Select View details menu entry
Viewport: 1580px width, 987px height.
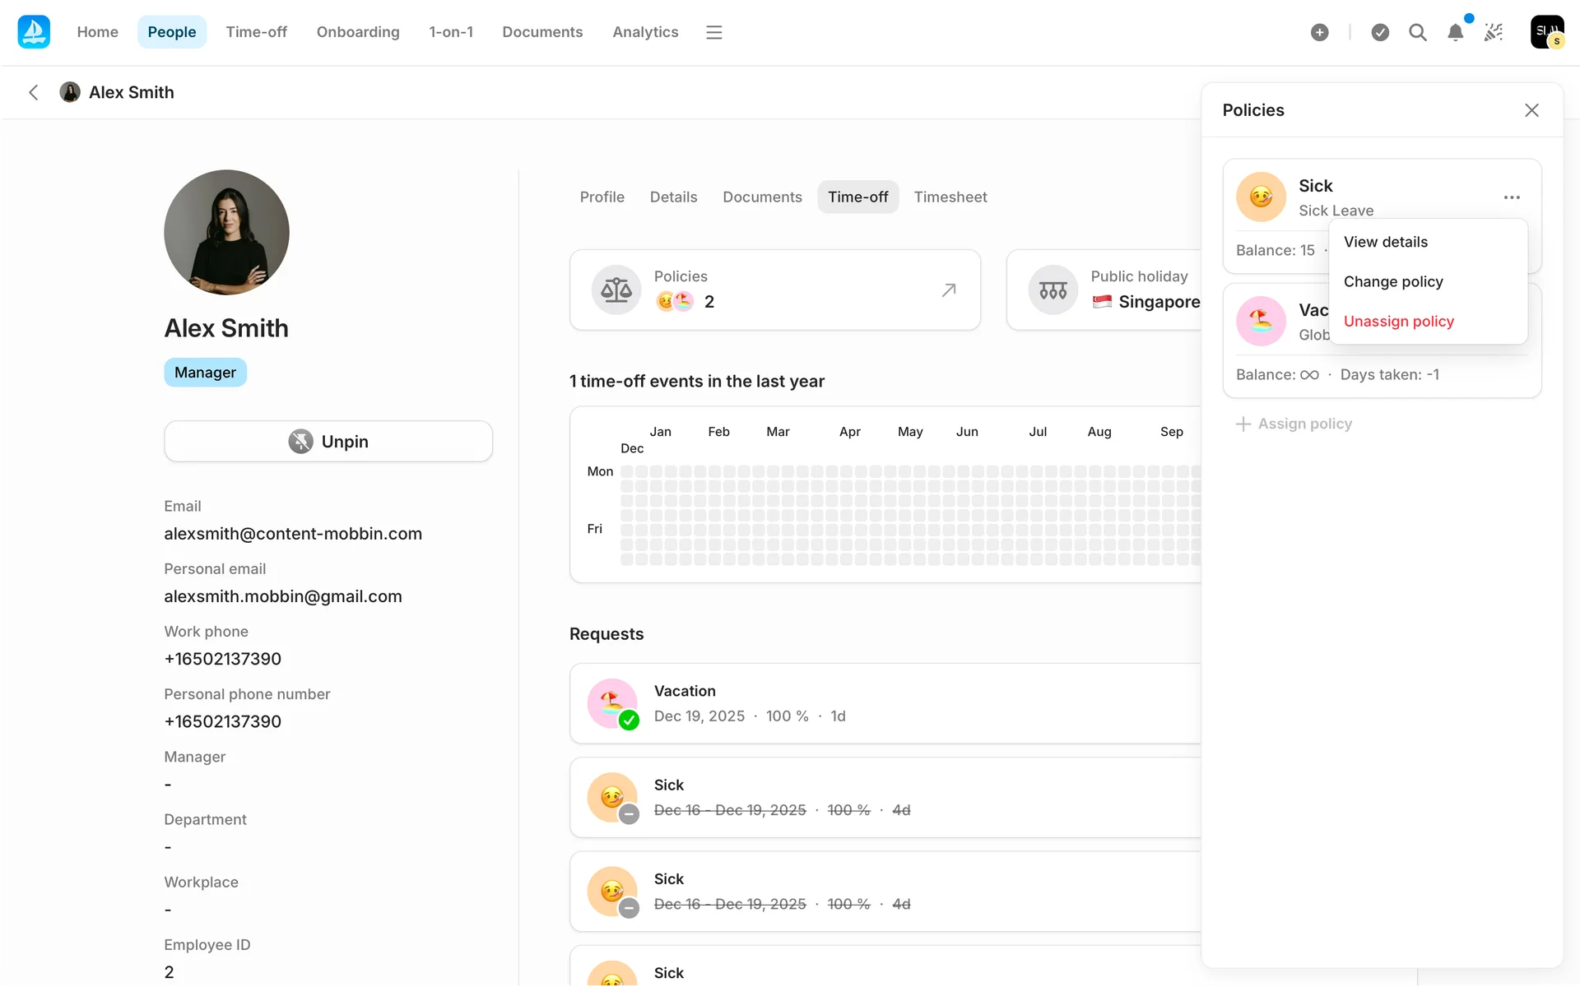[x=1385, y=242]
